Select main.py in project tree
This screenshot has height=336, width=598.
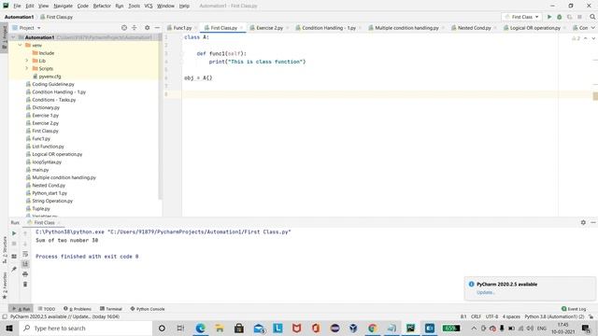(x=40, y=170)
